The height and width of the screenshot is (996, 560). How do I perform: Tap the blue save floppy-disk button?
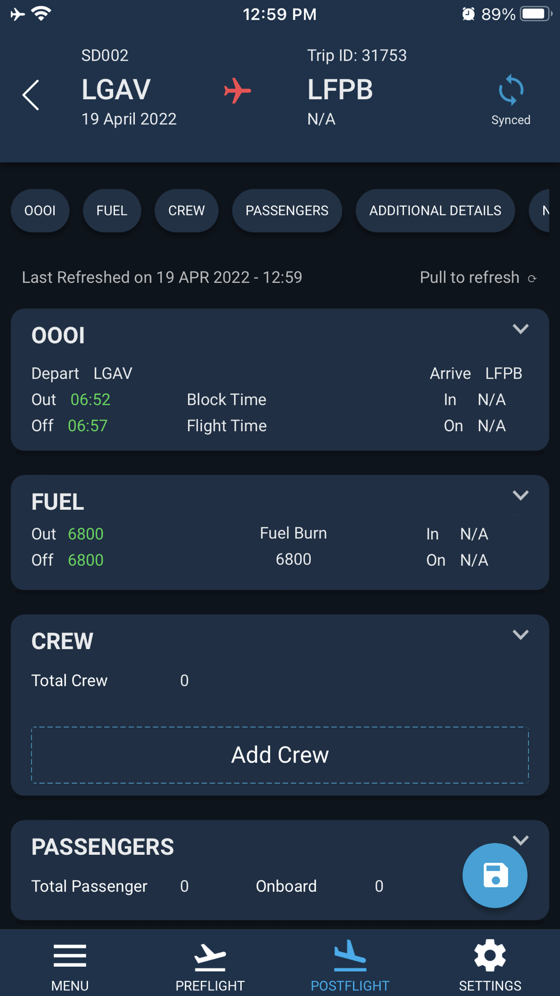495,875
